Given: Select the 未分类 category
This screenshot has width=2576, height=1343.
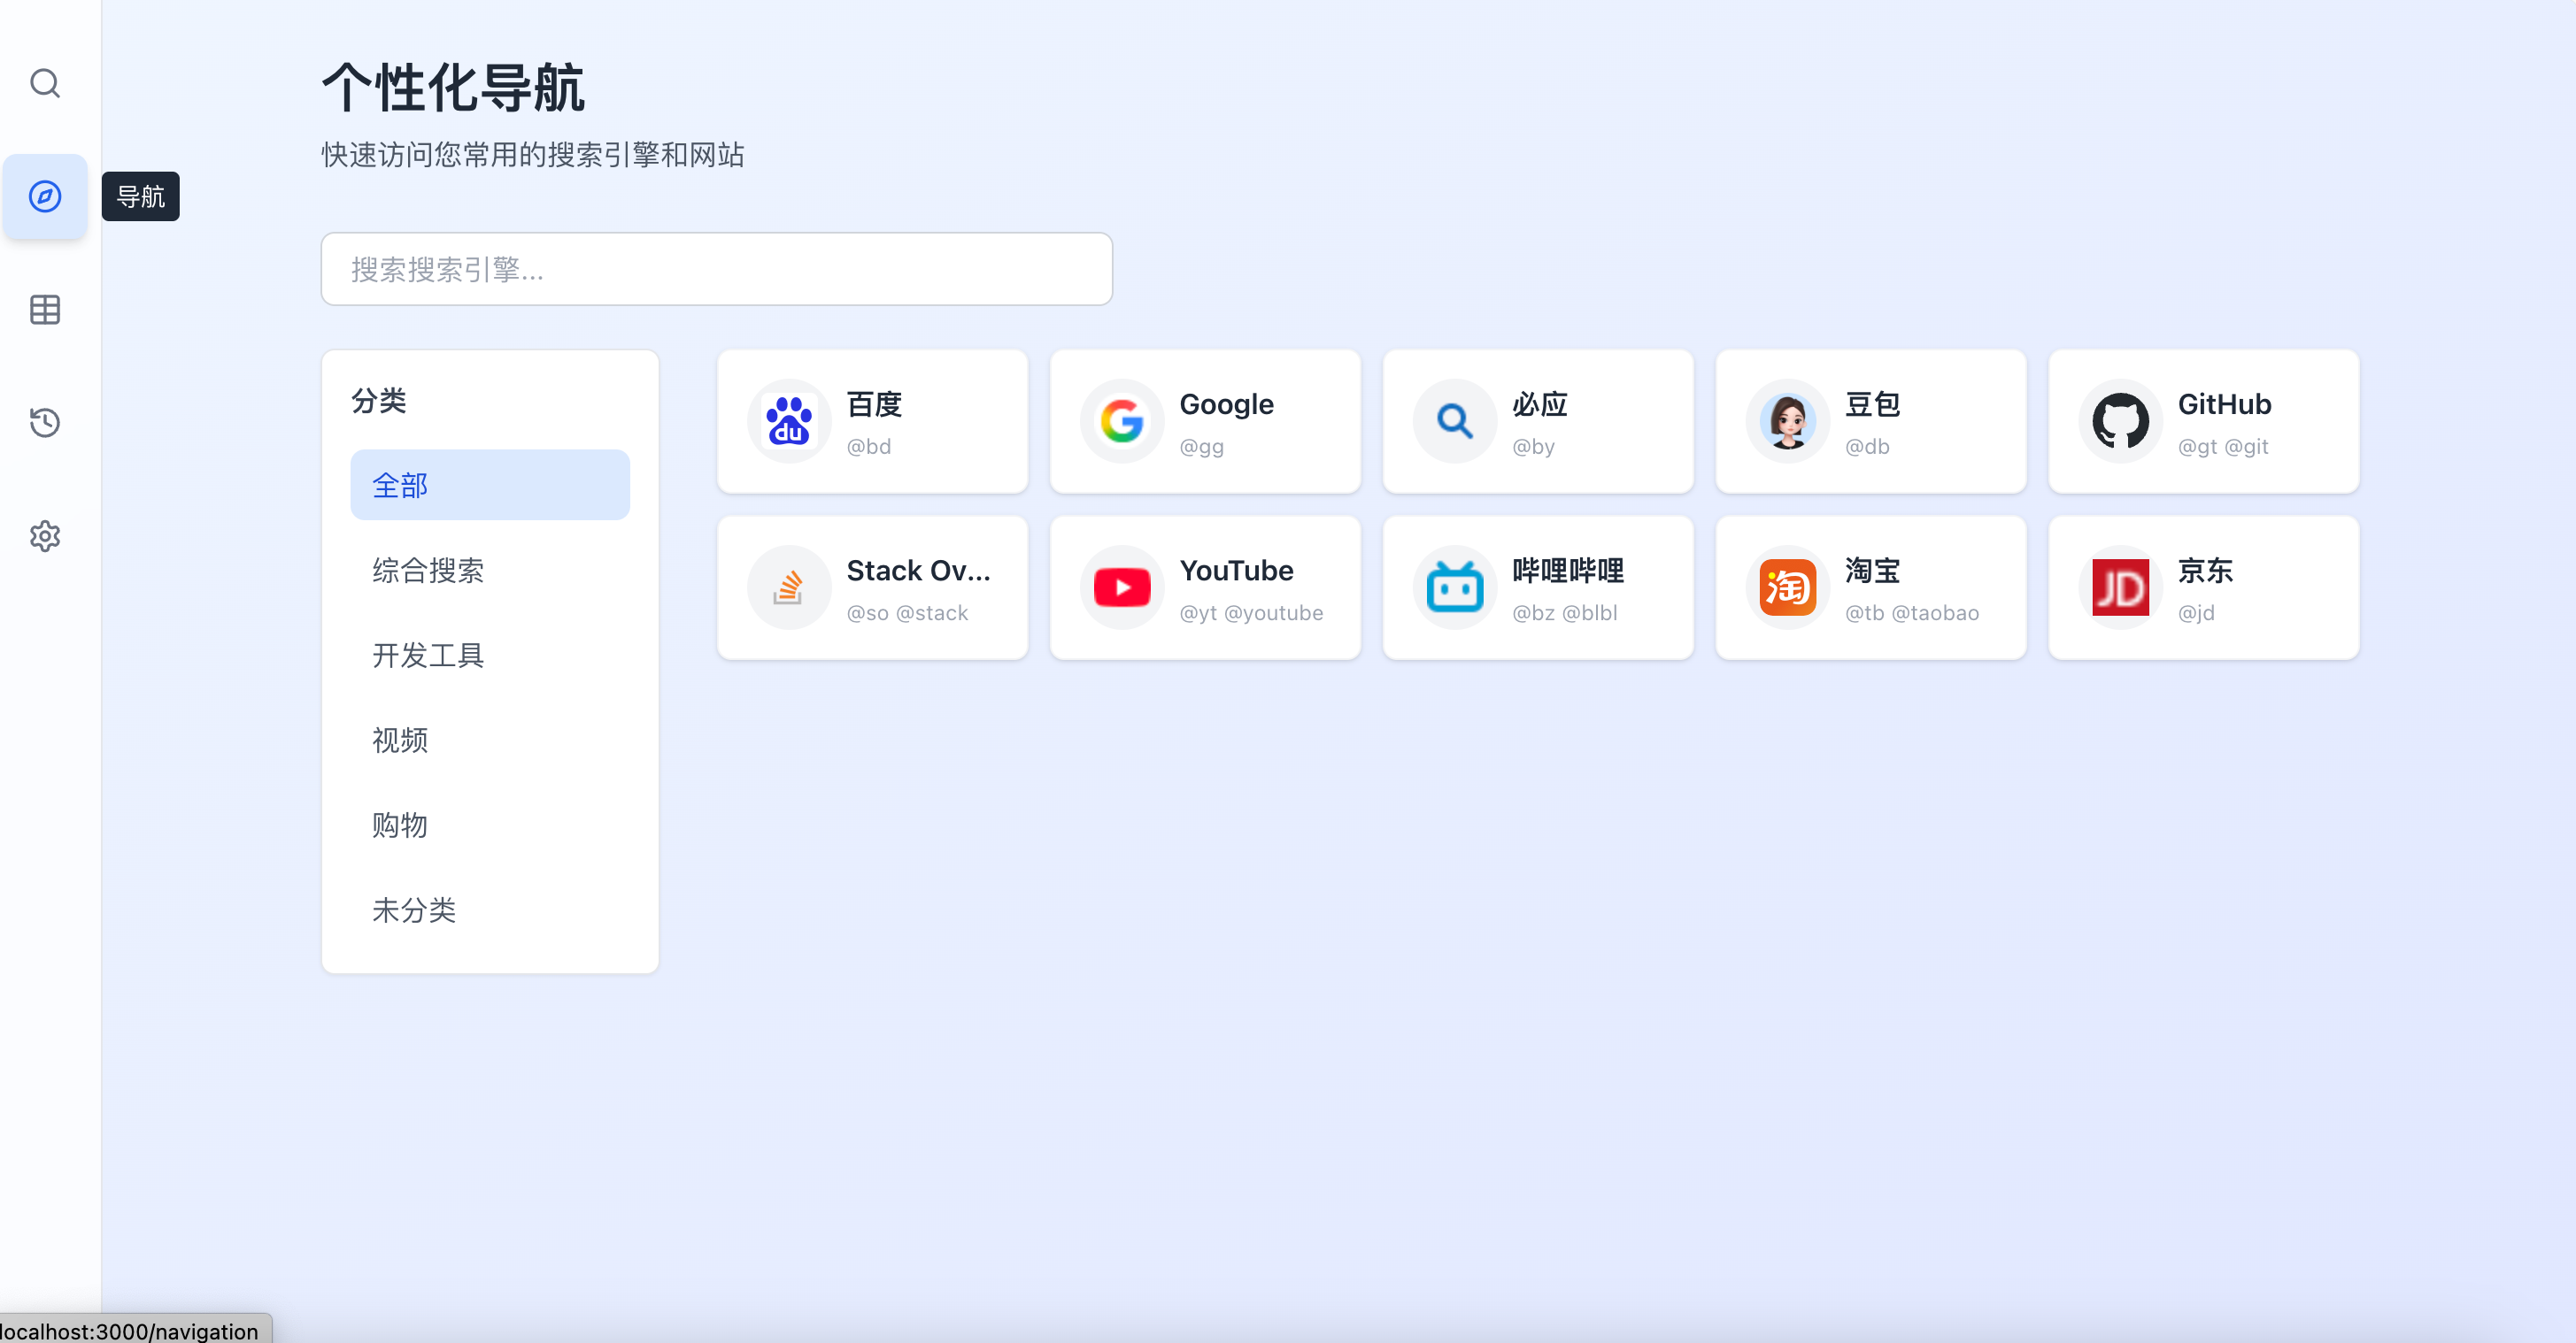Looking at the screenshot, I should [x=490, y=909].
